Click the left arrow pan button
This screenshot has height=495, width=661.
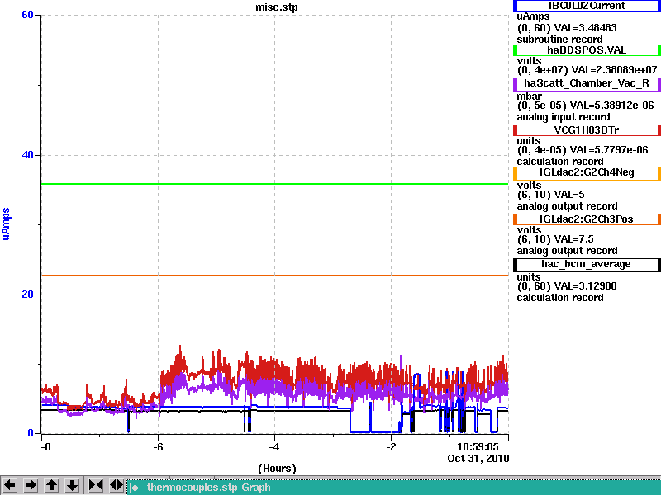10,485
